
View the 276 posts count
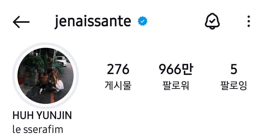coord(118,69)
